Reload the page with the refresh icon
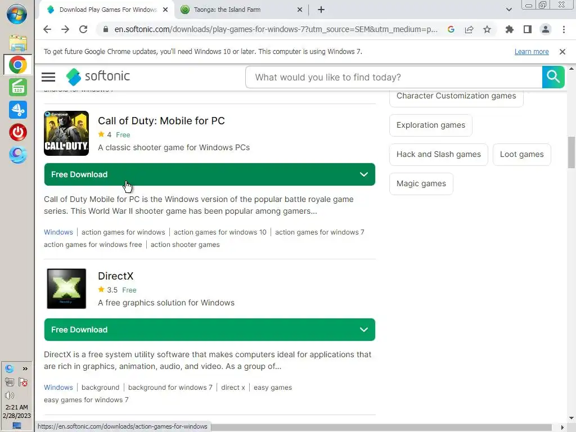This screenshot has height=432, width=576. [x=83, y=29]
